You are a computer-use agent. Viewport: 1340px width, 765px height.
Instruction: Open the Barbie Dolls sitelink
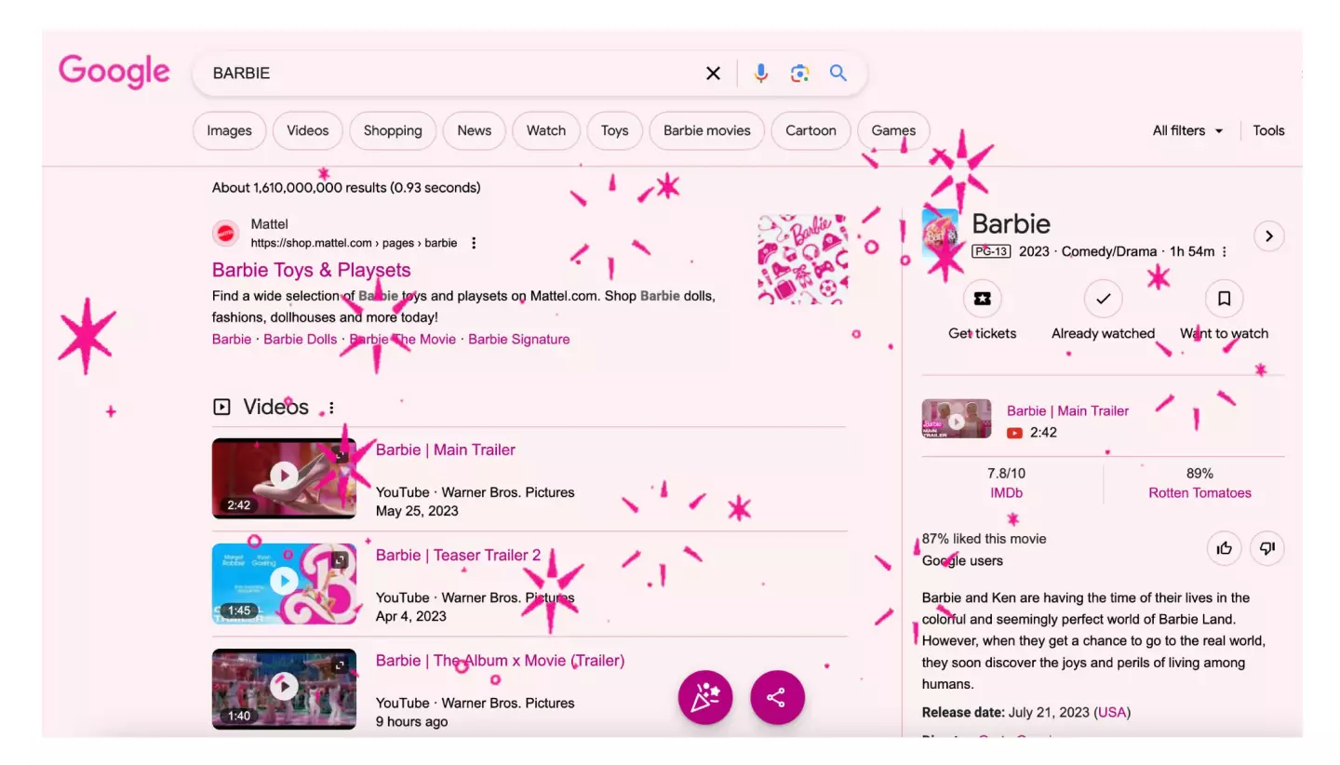[x=300, y=339]
